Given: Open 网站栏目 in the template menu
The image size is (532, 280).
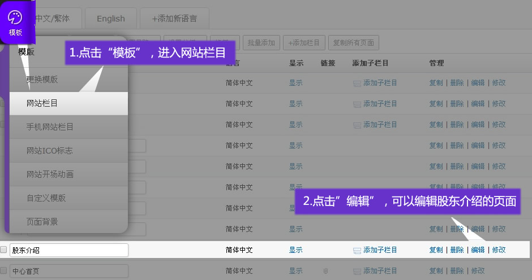Looking at the screenshot, I should point(68,103).
